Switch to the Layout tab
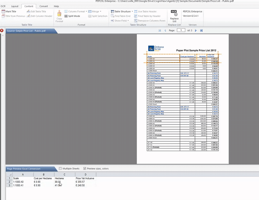 15,6
